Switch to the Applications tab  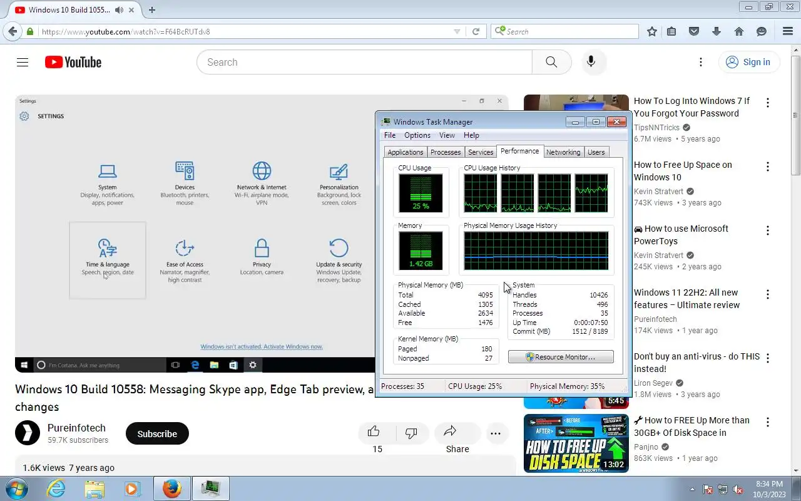406,152
